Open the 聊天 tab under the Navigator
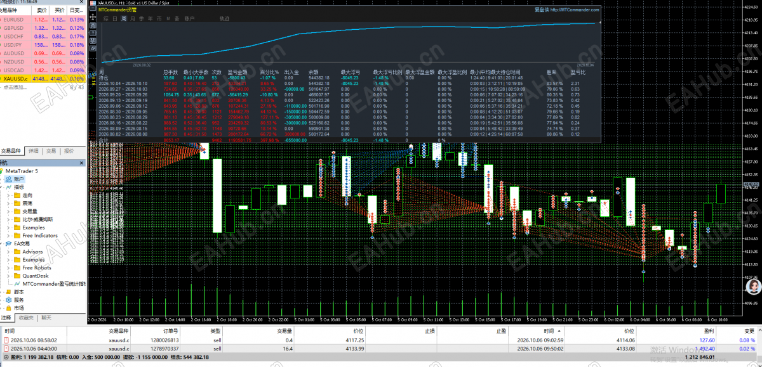The image size is (762, 367). pyautogui.click(x=46, y=318)
